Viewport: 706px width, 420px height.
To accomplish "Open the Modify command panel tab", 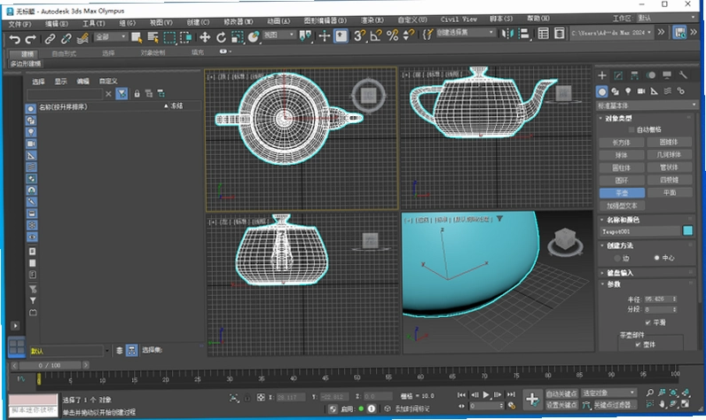I will (618, 75).
